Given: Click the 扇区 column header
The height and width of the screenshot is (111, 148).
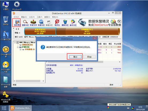Looking at the screenshot, I should point(110,44).
